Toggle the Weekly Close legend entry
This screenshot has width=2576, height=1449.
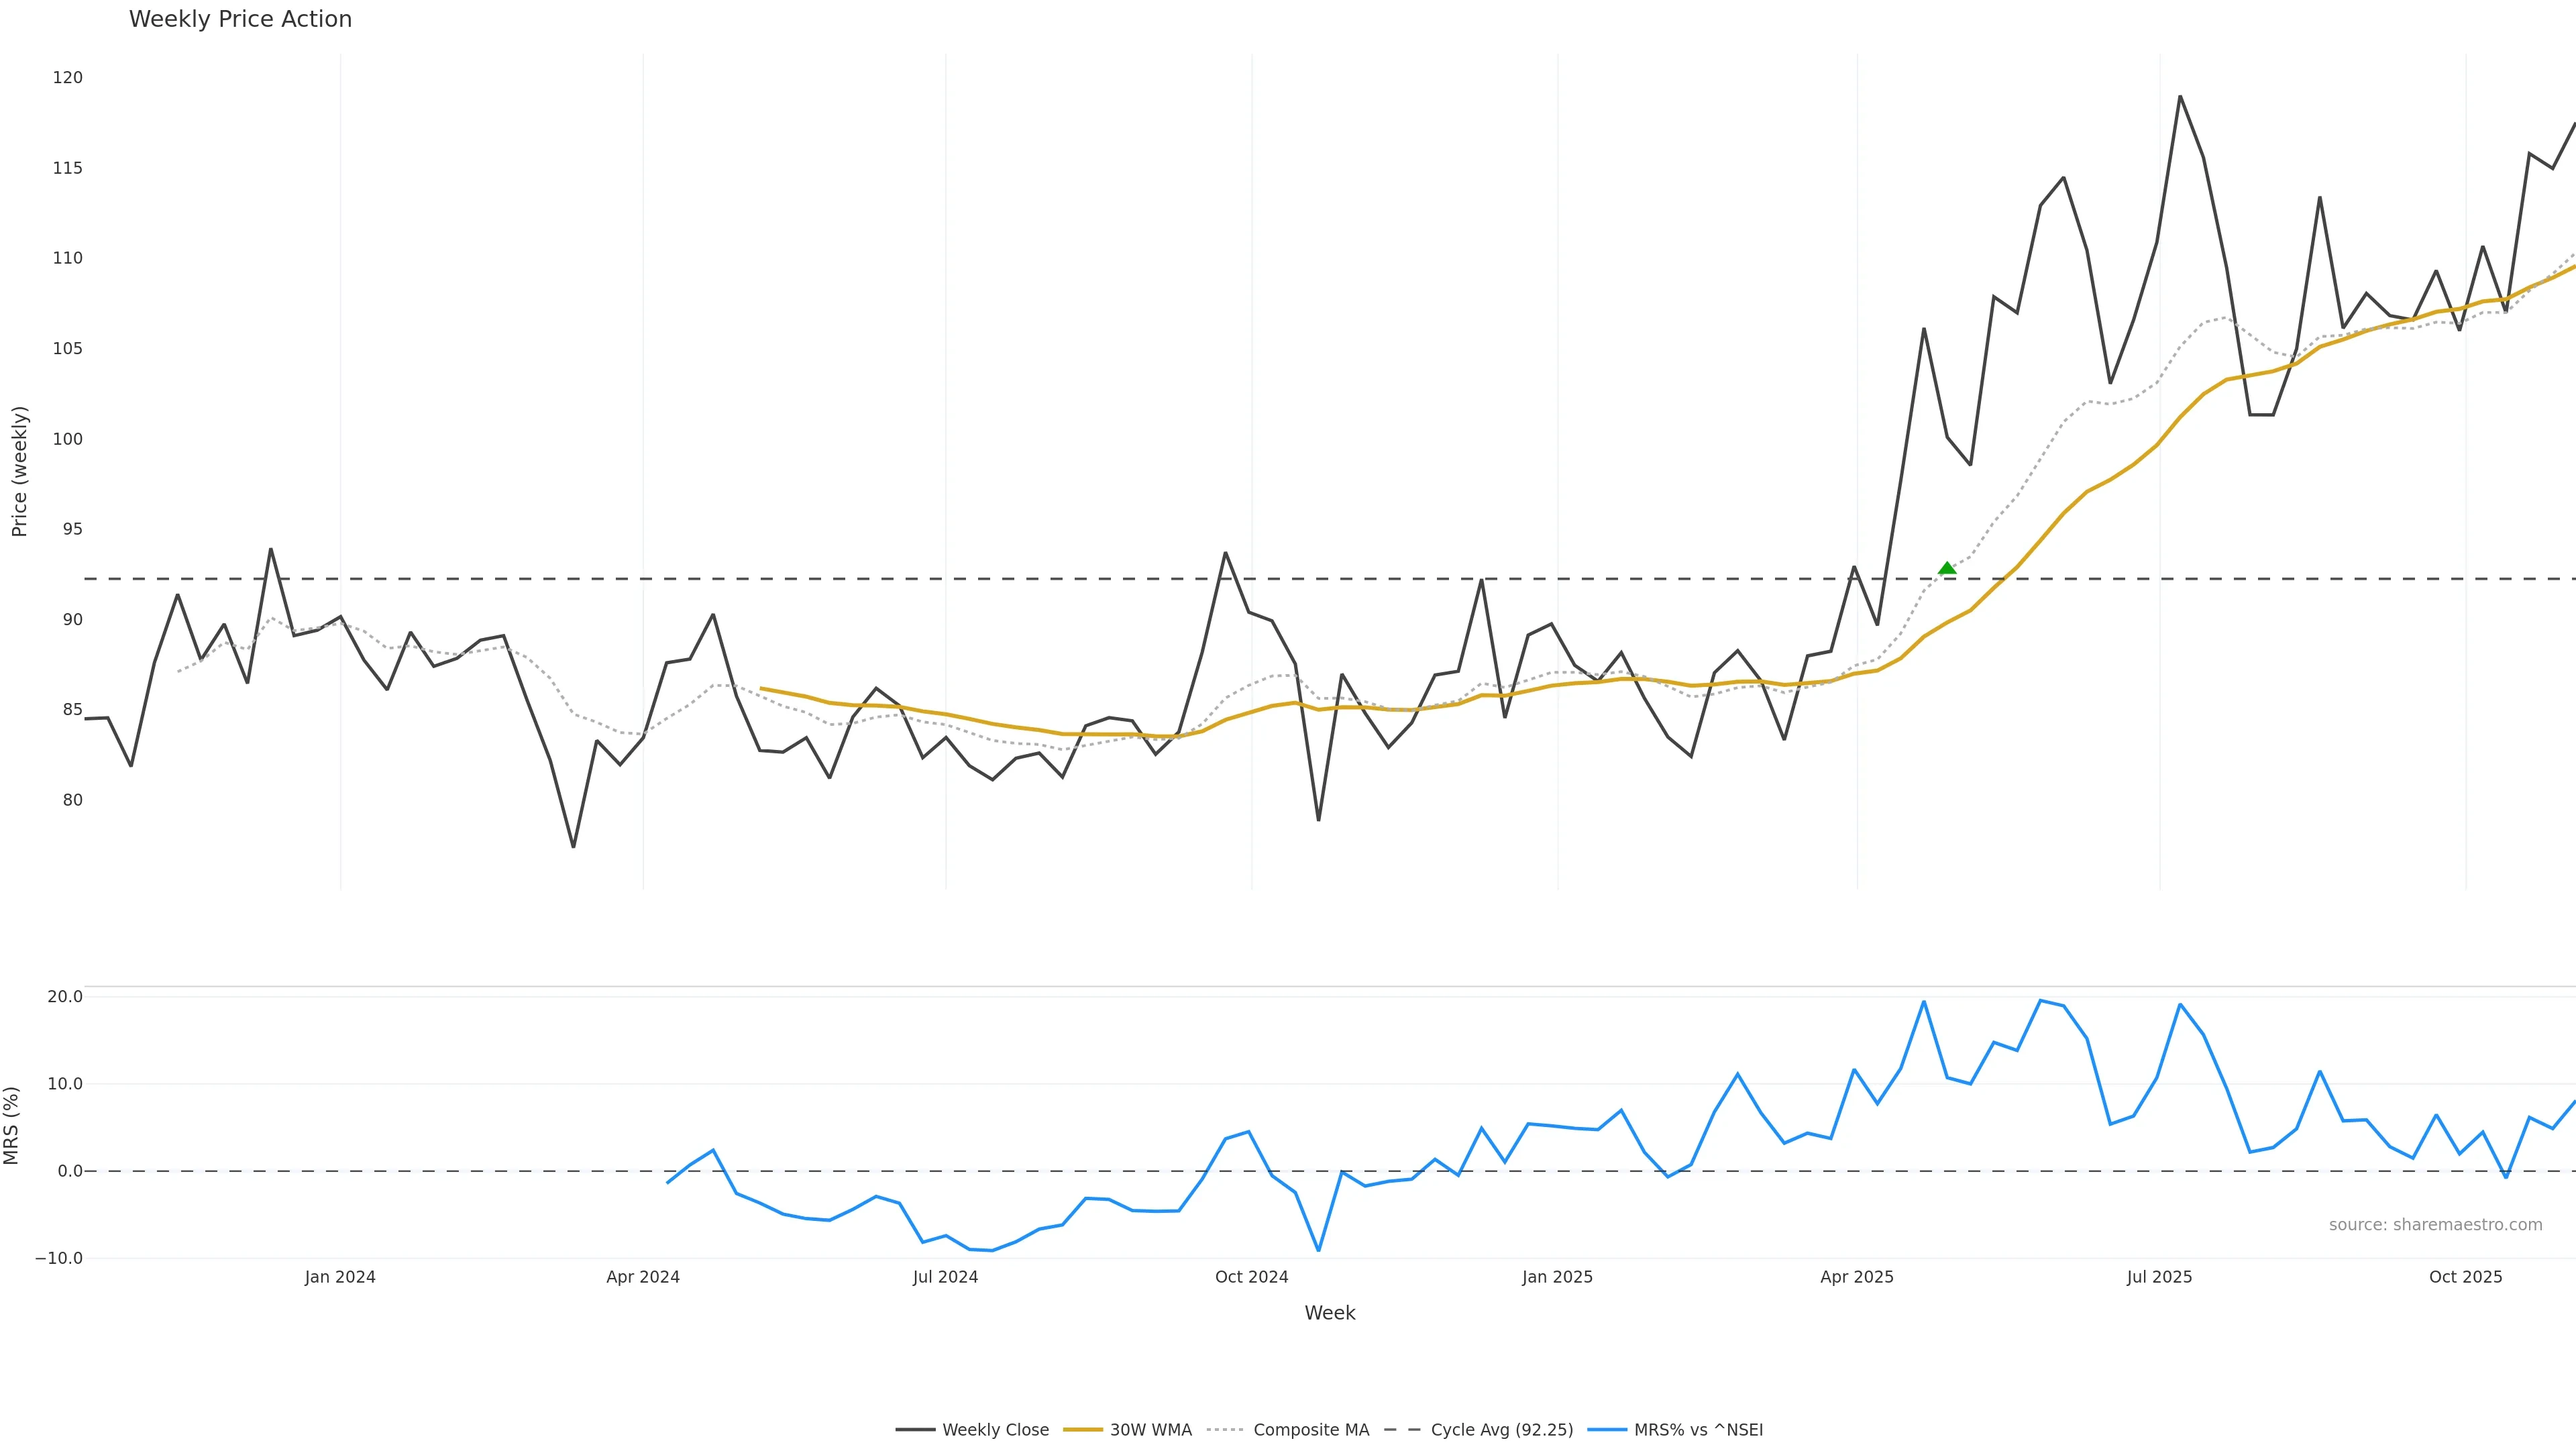pos(995,1430)
